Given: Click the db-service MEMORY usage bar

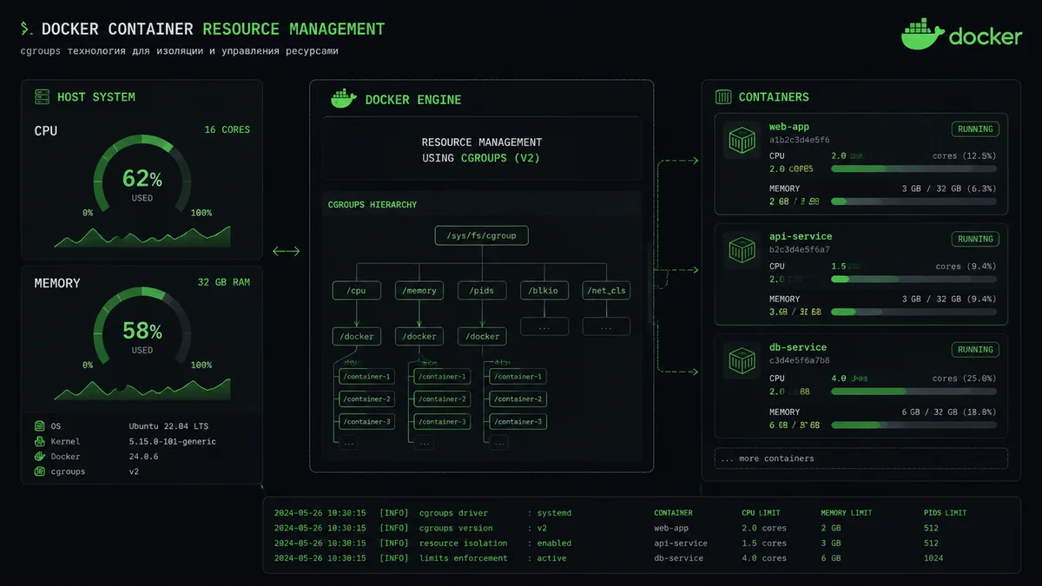Looking at the screenshot, I should click(x=913, y=425).
